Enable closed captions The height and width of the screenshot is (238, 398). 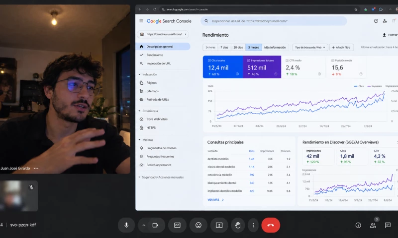[177, 225]
